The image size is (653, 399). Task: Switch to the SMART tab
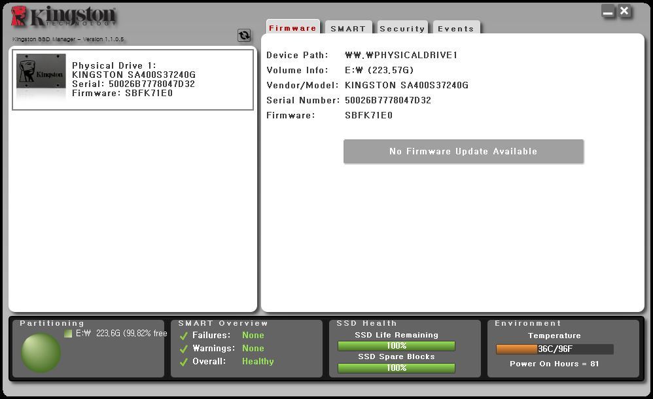[x=349, y=28]
